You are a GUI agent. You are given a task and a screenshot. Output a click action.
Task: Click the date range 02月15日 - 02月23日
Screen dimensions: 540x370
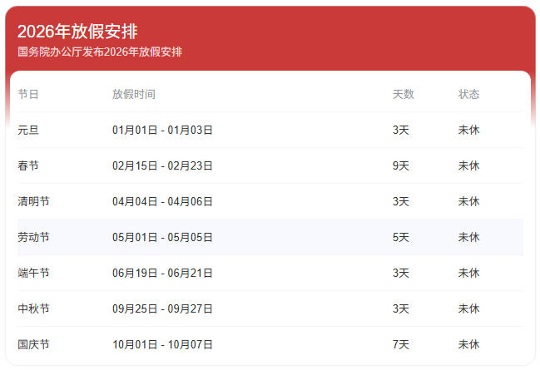coord(163,165)
